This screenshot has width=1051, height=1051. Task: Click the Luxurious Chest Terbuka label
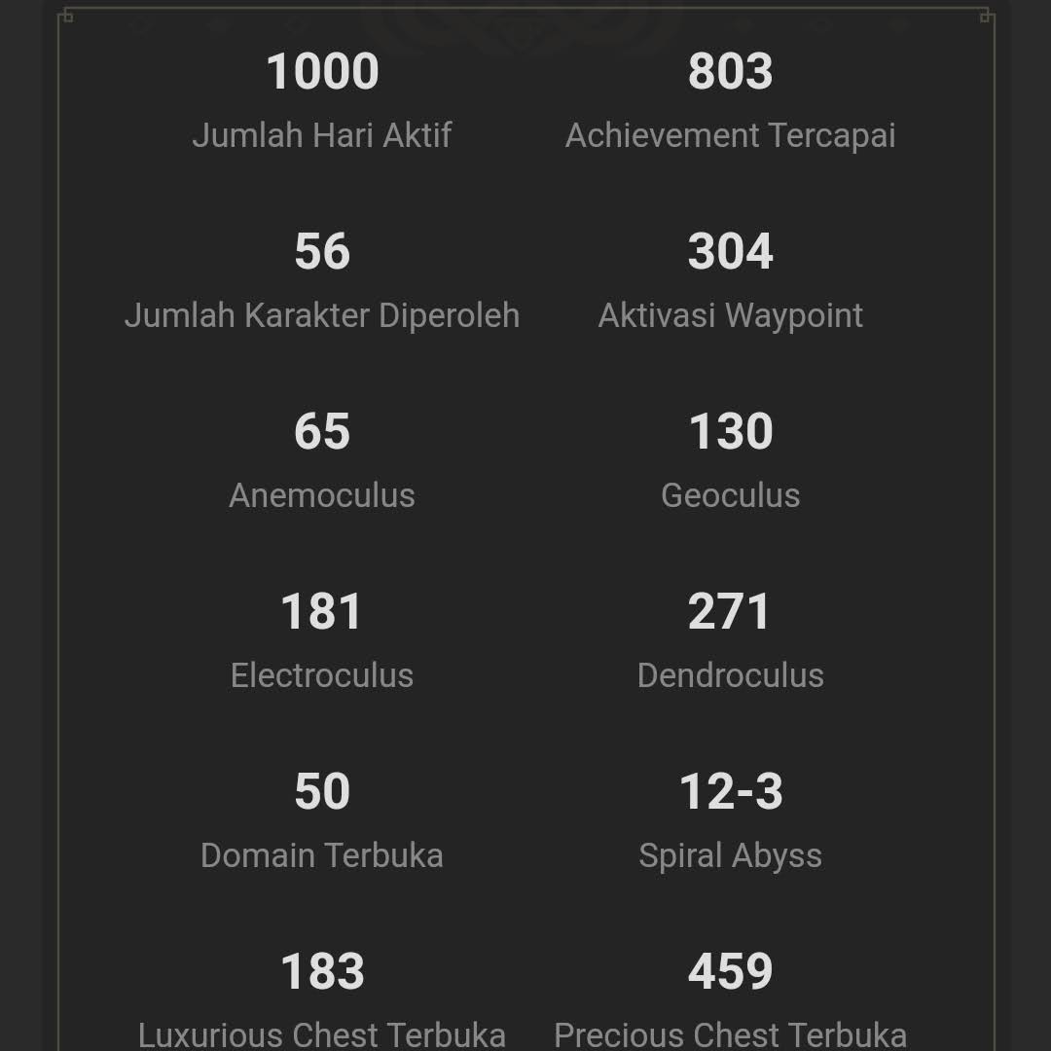[x=322, y=1034]
